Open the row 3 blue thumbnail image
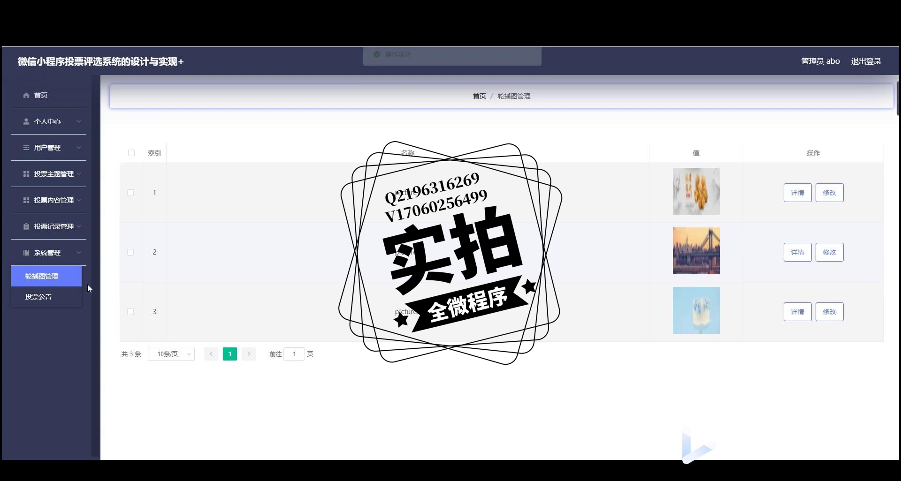The height and width of the screenshot is (481, 901). click(x=696, y=310)
